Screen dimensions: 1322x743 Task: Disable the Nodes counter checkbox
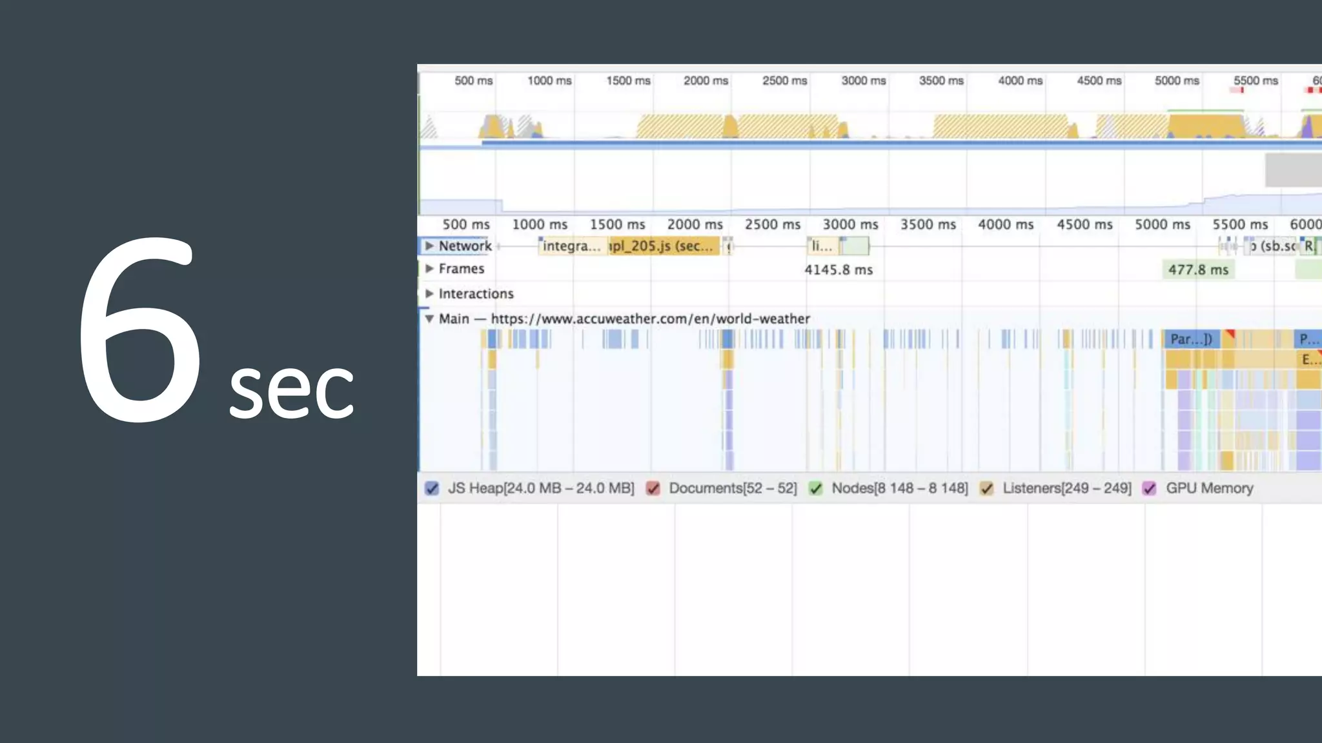pyautogui.click(x=816, y=488)
